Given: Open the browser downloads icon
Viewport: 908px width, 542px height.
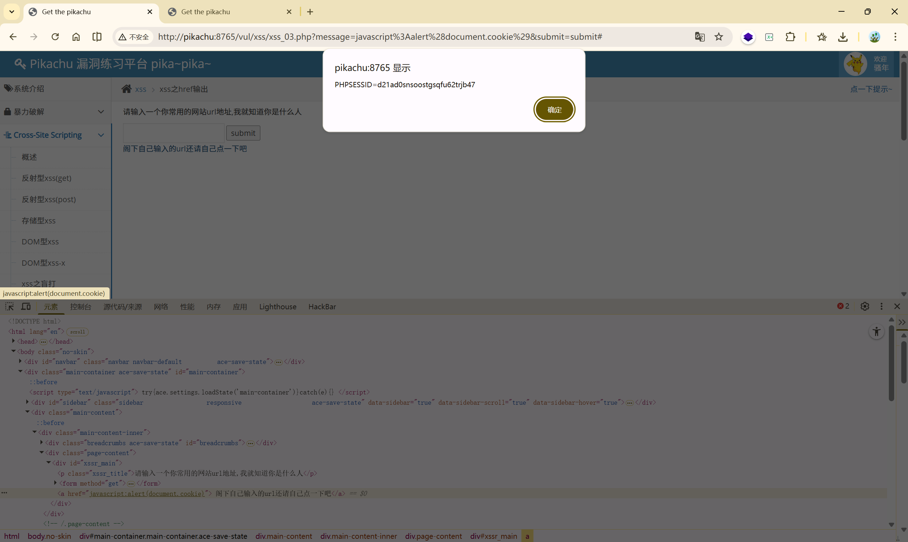Looking at the screenshot, I should pos(843,37).
